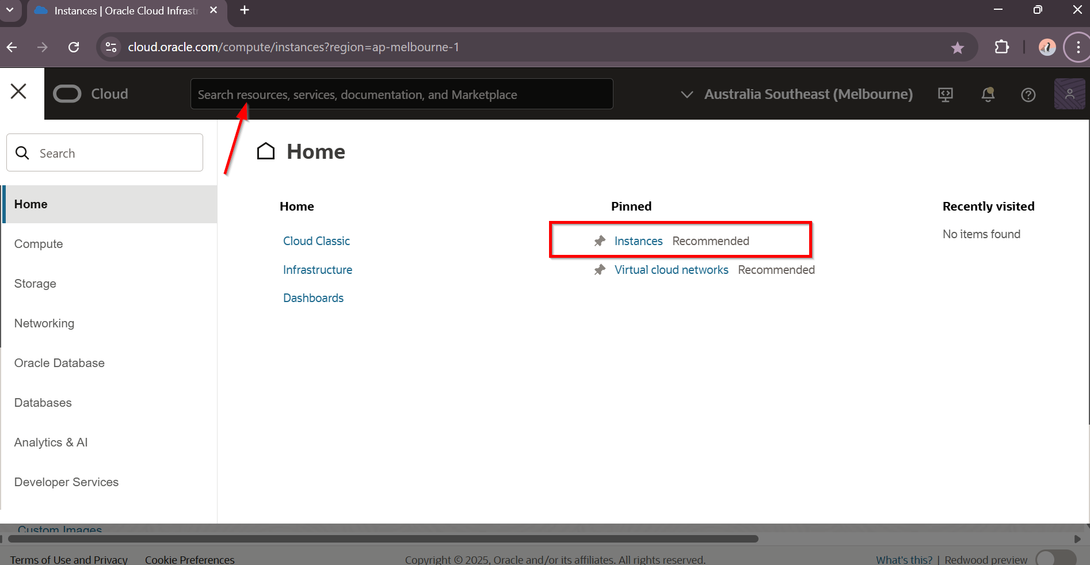Open the help question mark icon

[1028, 94]
